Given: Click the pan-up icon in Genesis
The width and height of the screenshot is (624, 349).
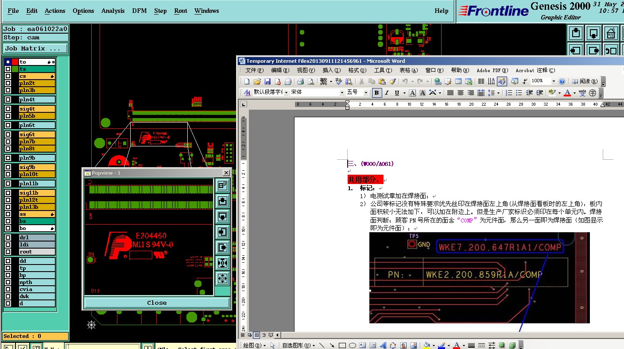Looking at the screenshot, I should coord(576,33).
